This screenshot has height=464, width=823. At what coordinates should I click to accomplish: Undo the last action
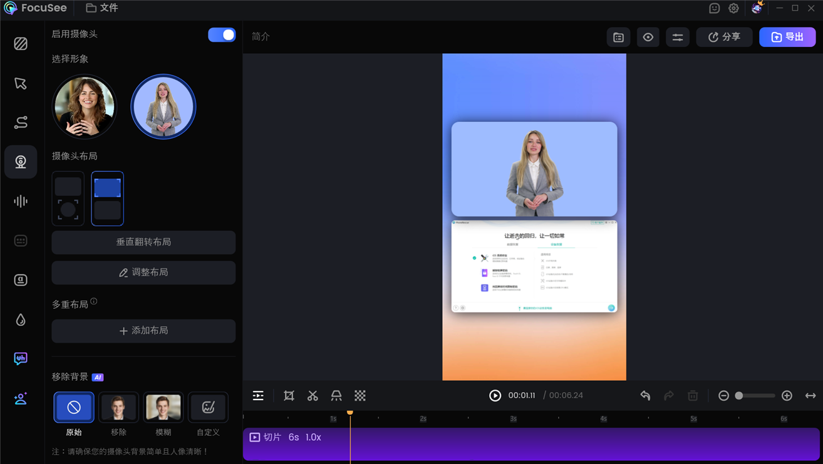(645, 396)
